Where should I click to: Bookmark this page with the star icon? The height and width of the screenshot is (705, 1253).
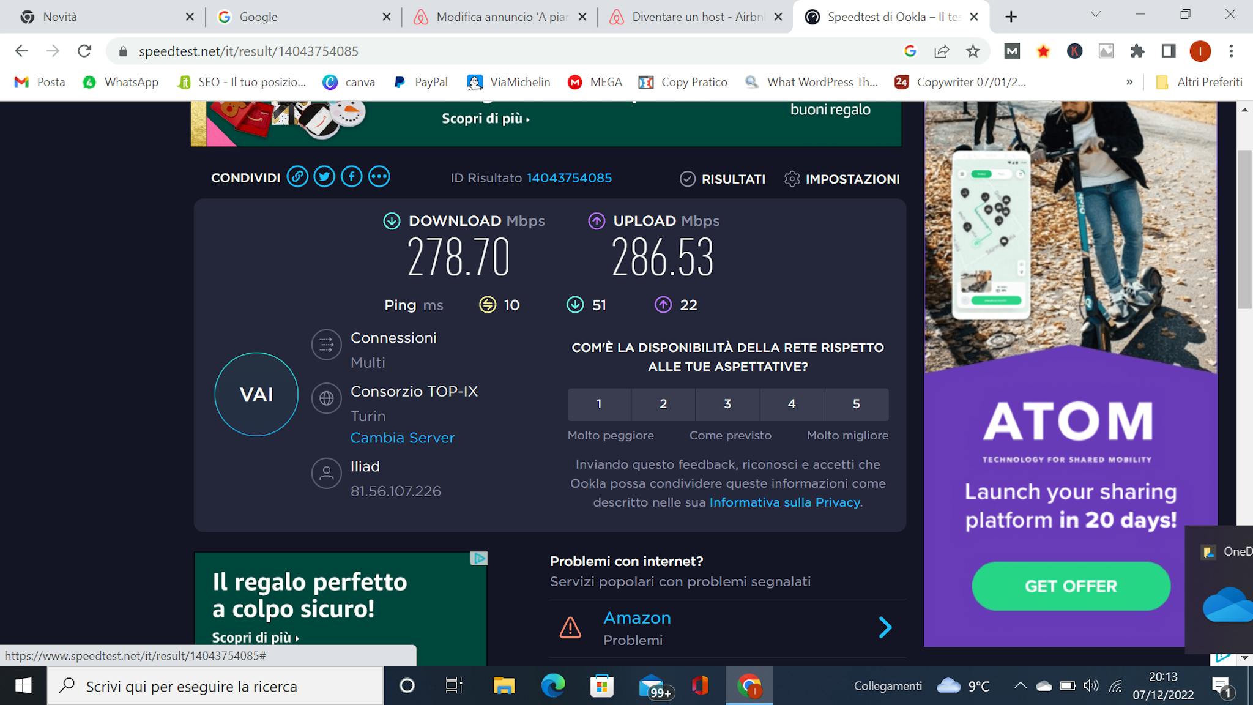(x=973, y=51)
